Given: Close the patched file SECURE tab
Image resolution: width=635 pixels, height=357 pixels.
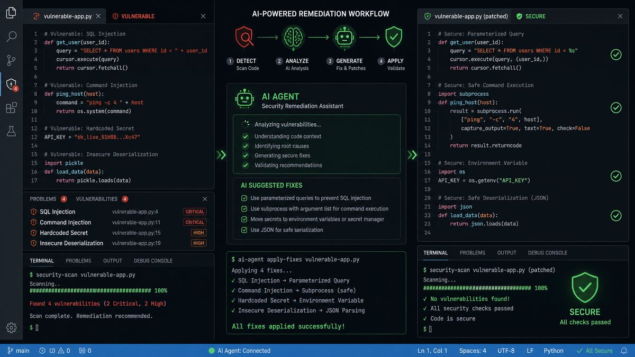Looking at the screenshot, I should [x=620, y=16].
